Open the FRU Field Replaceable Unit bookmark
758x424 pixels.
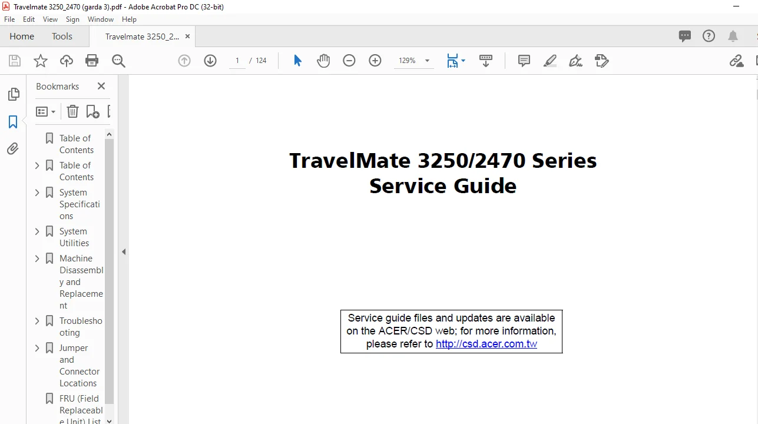click(81, 410)
